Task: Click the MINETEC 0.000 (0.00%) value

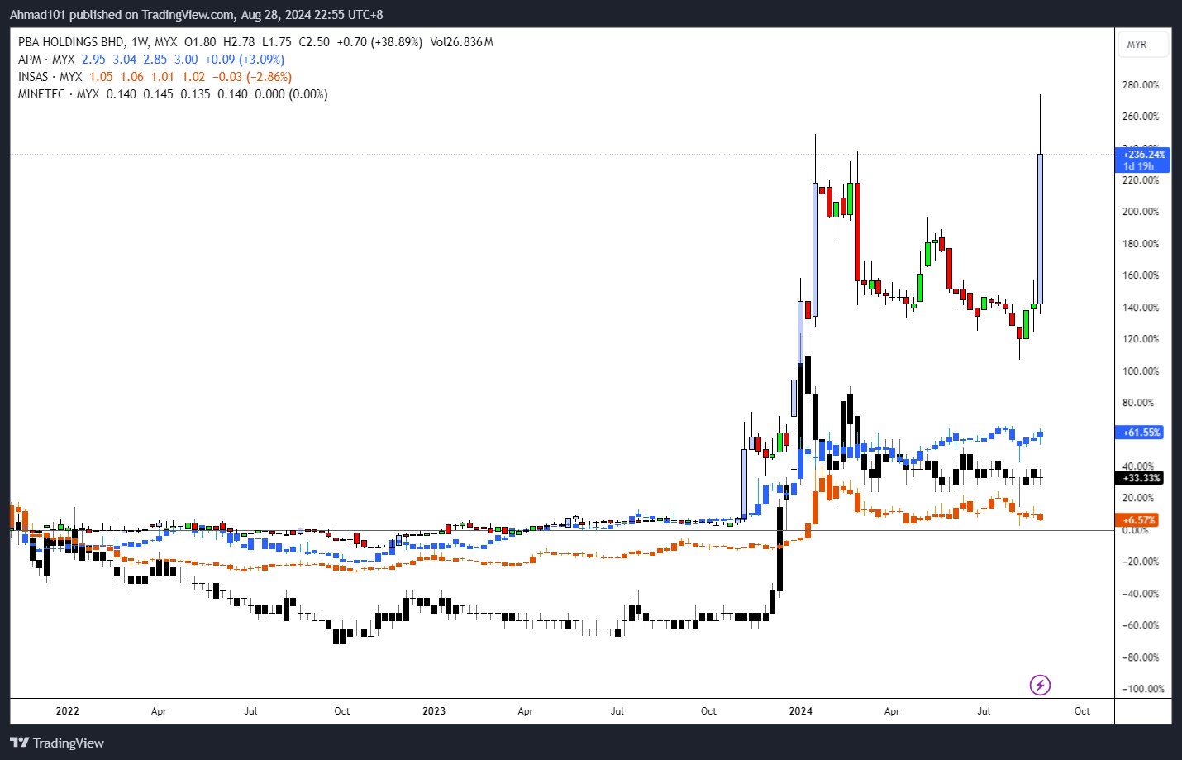Action: click(291, 94)
